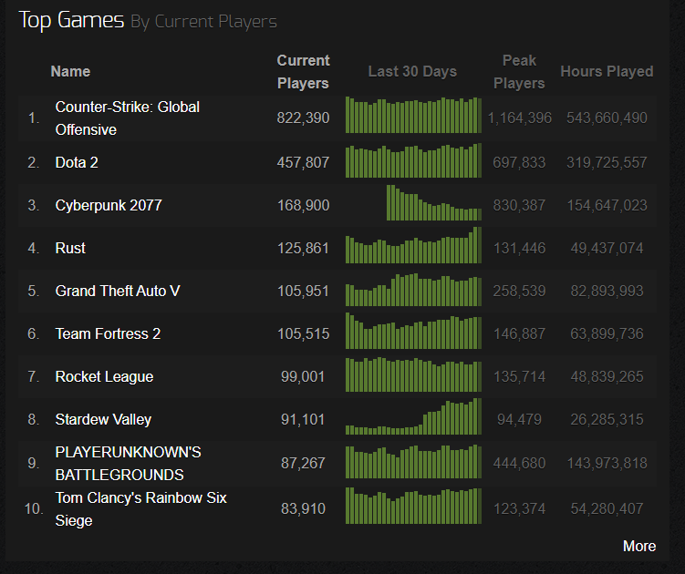Click the Stardew Valley 30-day bar chart
This screenshot has width=685, height=574.
point(413,416)
